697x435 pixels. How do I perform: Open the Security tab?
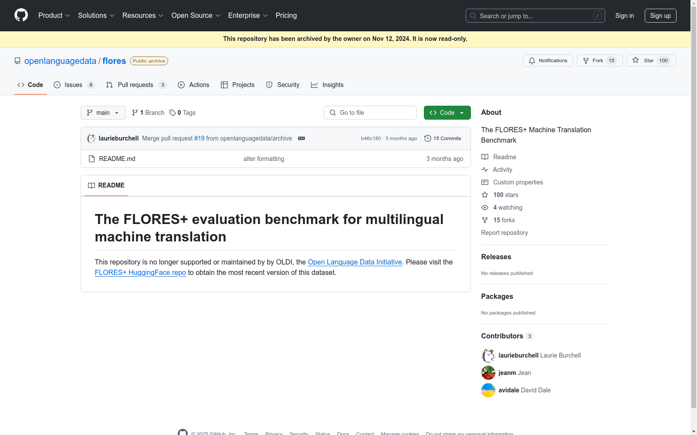coord(283,85)
